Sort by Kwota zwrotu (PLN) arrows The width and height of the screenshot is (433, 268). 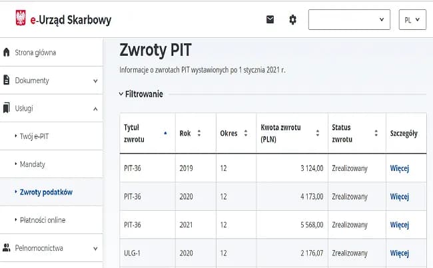[x=317, y=133]
